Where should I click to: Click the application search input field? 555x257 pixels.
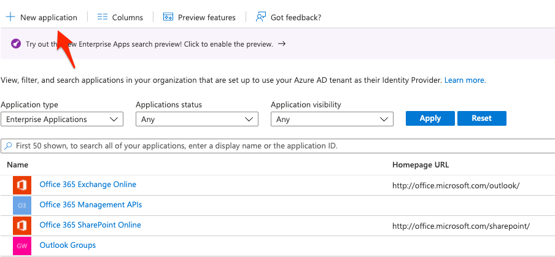pos(276,146)
